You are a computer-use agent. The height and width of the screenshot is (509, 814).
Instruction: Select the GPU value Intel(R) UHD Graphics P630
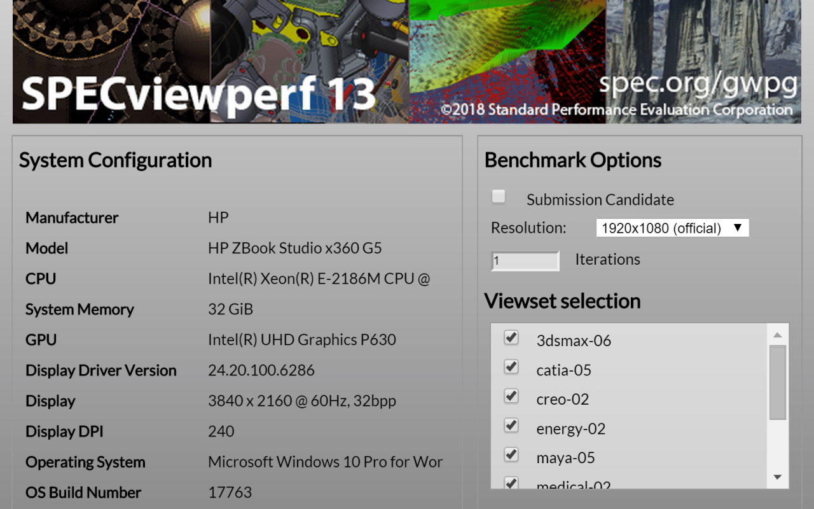pyautogui.click(x=302, y=340)
